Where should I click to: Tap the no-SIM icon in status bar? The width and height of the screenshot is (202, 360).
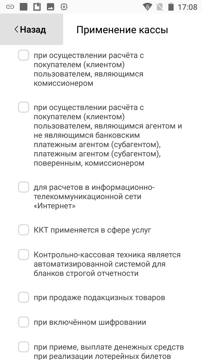pos(159,7)
